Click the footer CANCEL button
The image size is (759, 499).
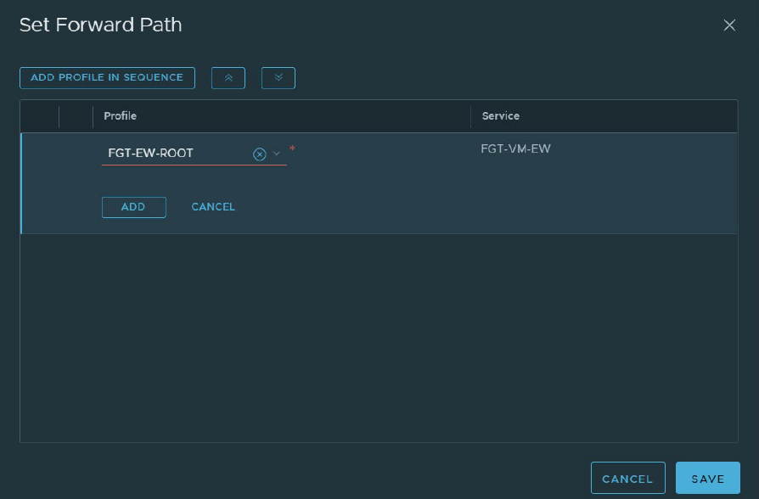[x=627, y=479]
